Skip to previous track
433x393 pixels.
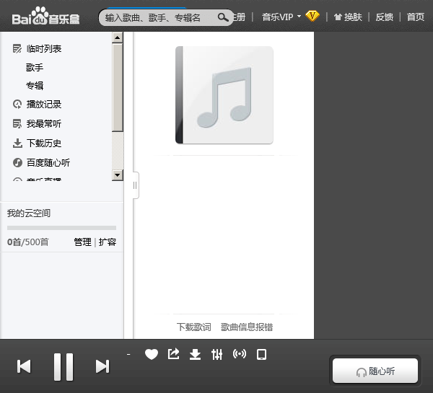[x=24, y=366]
